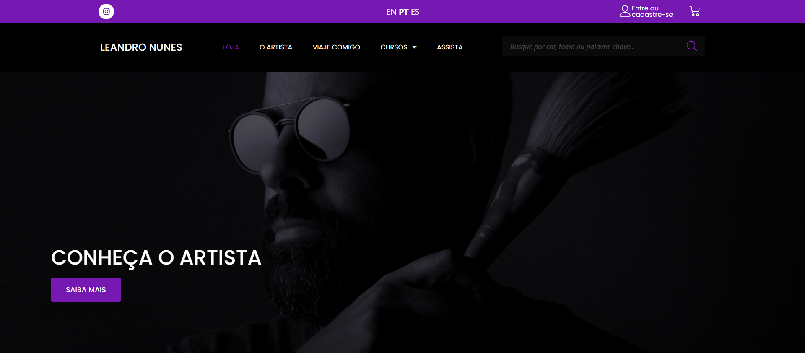Image resolution: width=805 pixels, height=353 pixels.
Task: Open Viaje Comigo section
Action: point(336,47)
